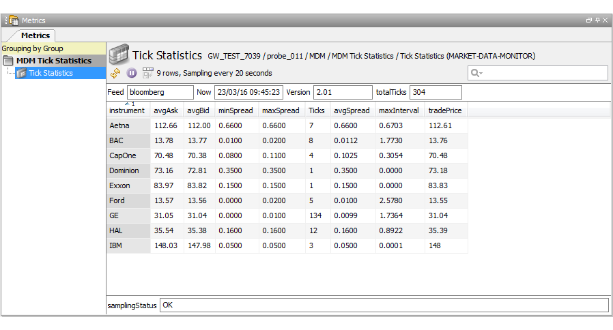Open the search magnifier dropdown
Viewport: 613px width, 330px height.
[x=476, y=73]
